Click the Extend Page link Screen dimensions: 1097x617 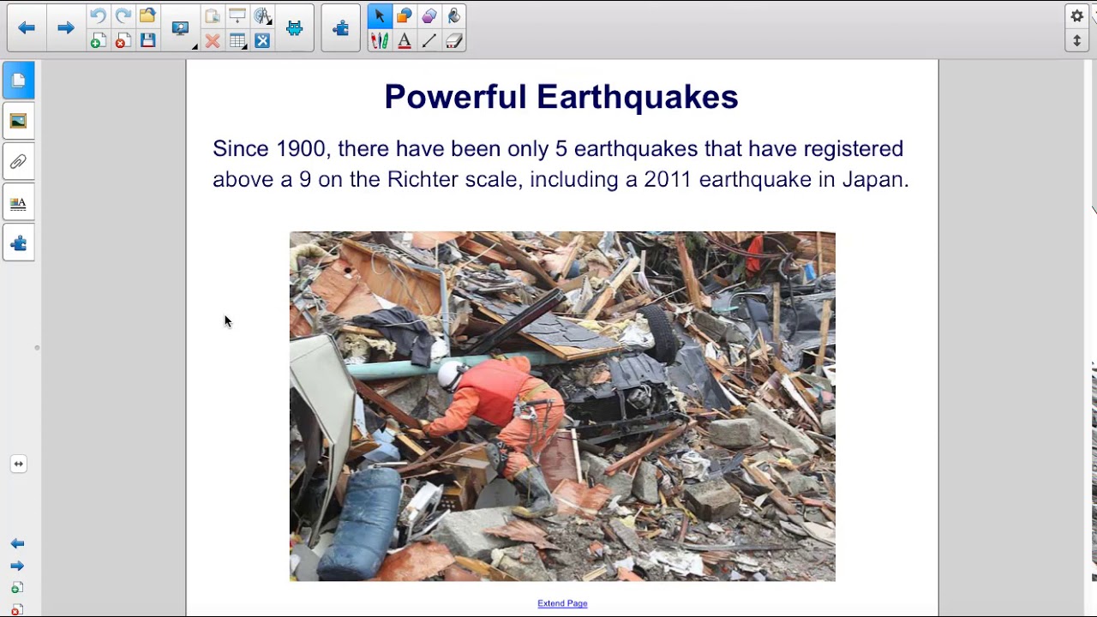562,603
